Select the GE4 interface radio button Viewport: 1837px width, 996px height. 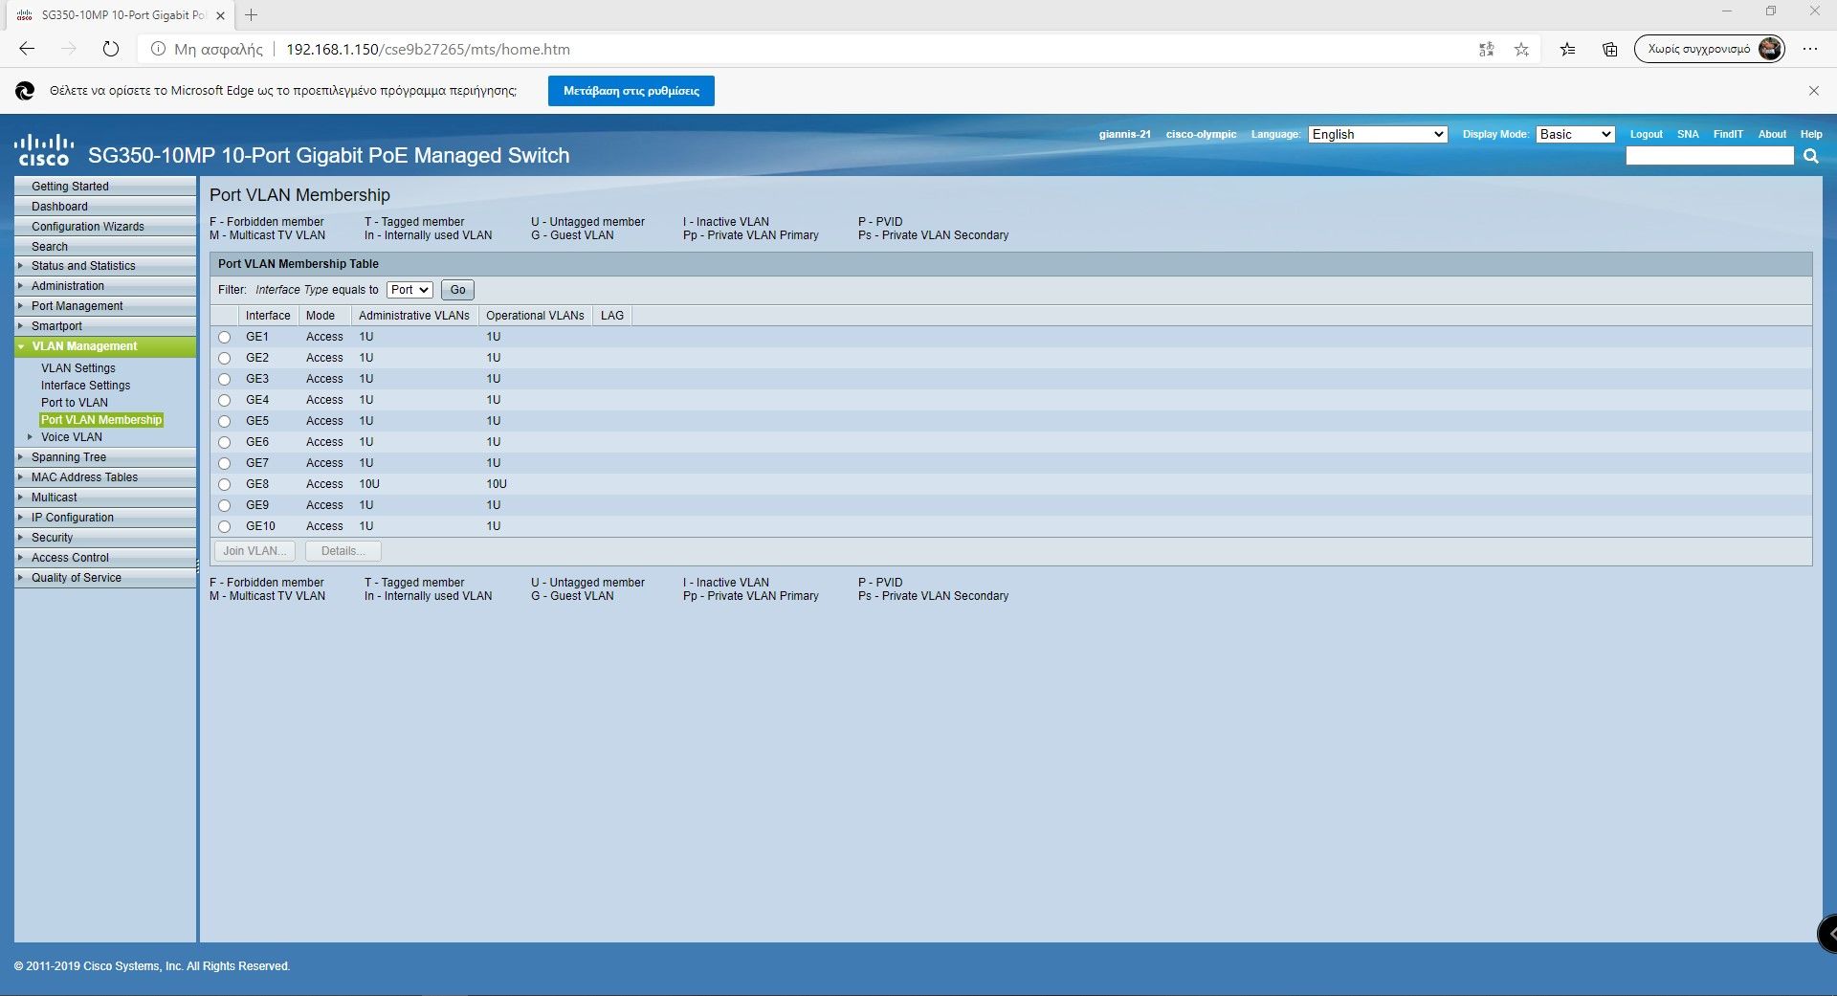point(225,400)
